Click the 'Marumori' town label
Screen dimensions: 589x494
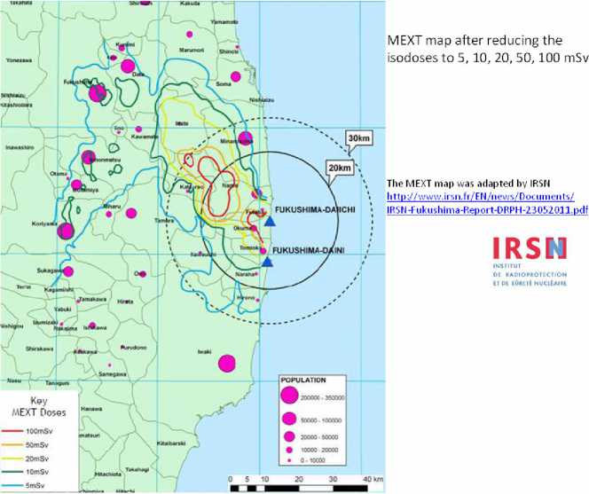[x=192, y=50]
